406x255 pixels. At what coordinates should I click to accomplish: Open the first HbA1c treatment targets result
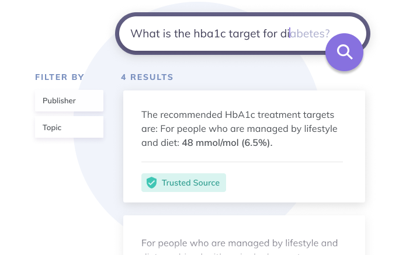(244, 146)
